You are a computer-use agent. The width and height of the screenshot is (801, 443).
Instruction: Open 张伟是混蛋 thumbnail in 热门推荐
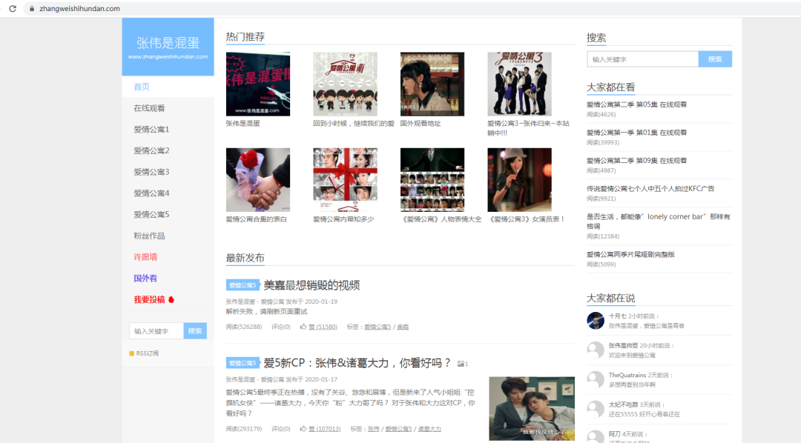pyautogui.click(x=258, y=84)
